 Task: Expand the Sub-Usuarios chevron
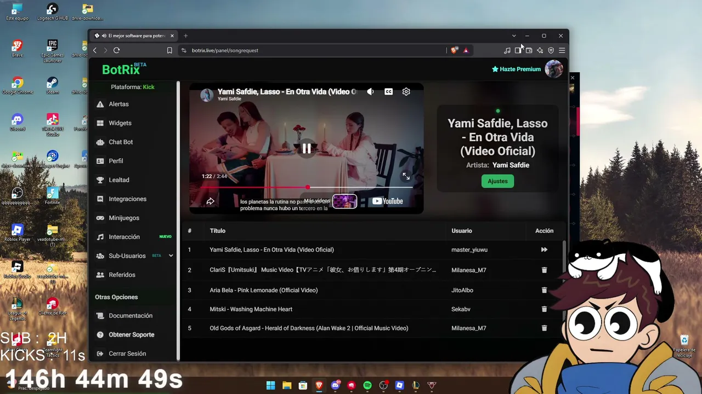tap(171, 256)
